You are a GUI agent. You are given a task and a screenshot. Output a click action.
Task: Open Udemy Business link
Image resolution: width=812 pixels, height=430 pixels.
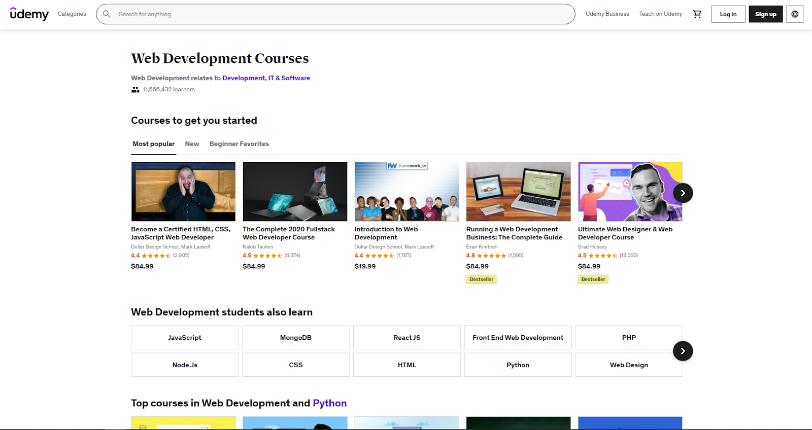pyautogui.click(x=607, y=14)
